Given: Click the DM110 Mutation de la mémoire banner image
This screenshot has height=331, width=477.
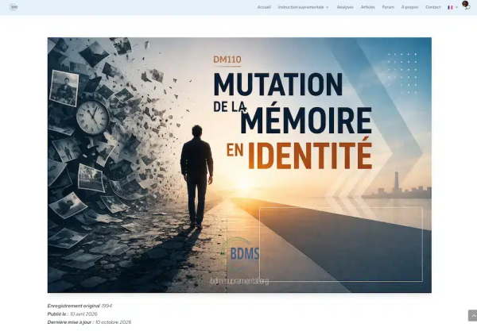Looking at the screenshot, I should [x=239, y=165].
